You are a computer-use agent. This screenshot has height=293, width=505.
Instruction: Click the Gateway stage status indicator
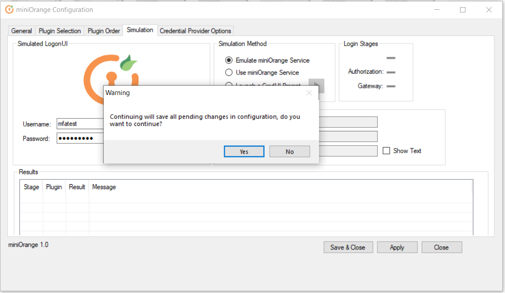coord(391,86)
